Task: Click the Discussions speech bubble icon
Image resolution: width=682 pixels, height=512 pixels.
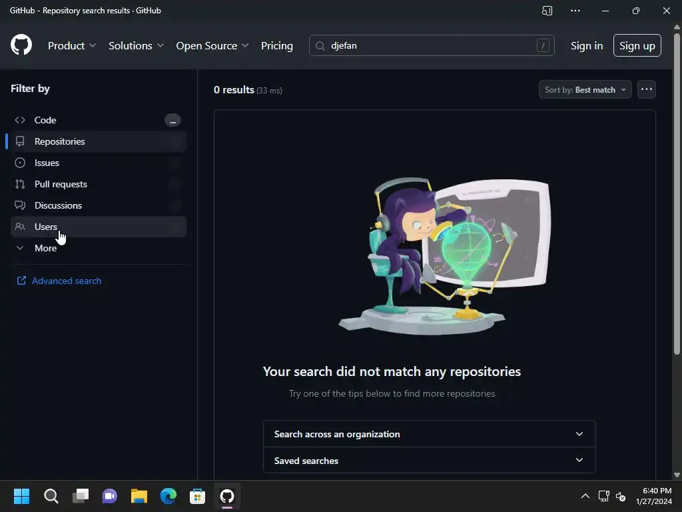Action: coord(20,205)
